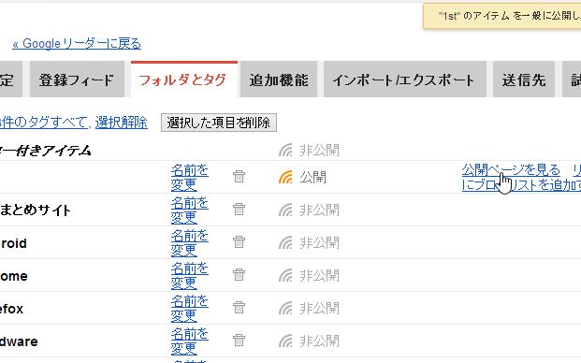The height and width of the screenshot is (363, 581).
Task: Click 名前を変更 in the public row
Action: click(189, 177)
